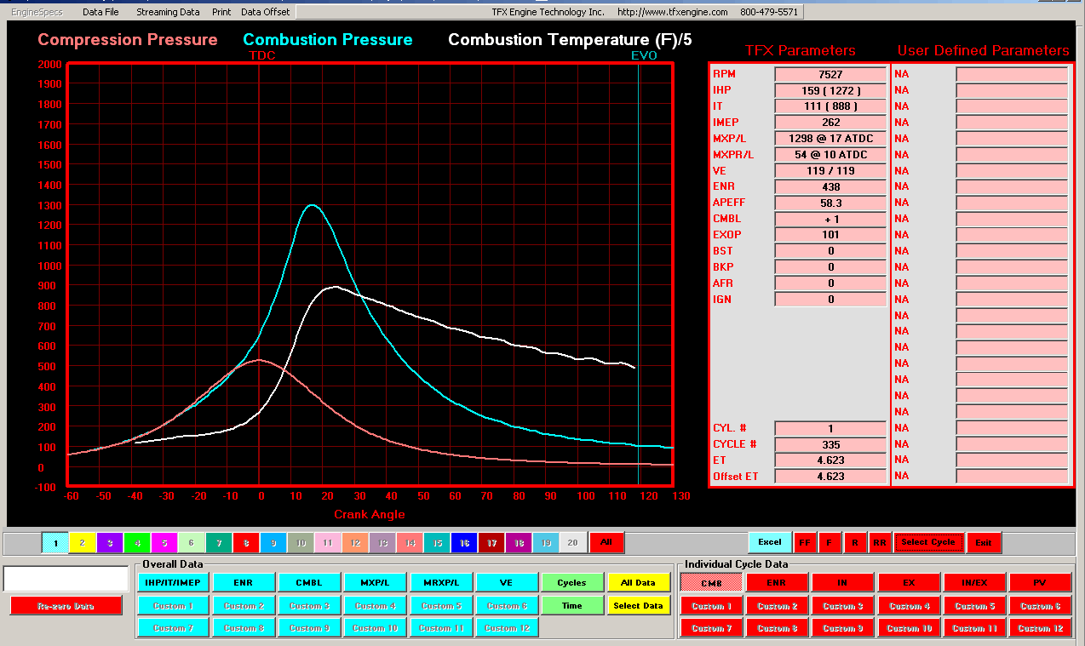Viewport: 1085px width, 646px height.
Task: Step backward one cycle using R
Action: pyautogui.click(x=854, y=542)
